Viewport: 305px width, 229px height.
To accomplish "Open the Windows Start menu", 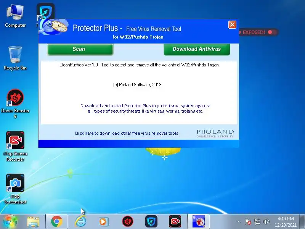I will pyautogui.click(x=10, y=222).
